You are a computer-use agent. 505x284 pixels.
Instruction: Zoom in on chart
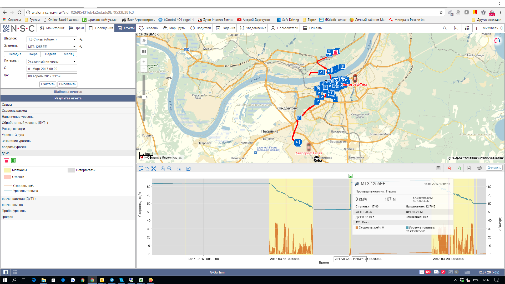coord(163,169)
